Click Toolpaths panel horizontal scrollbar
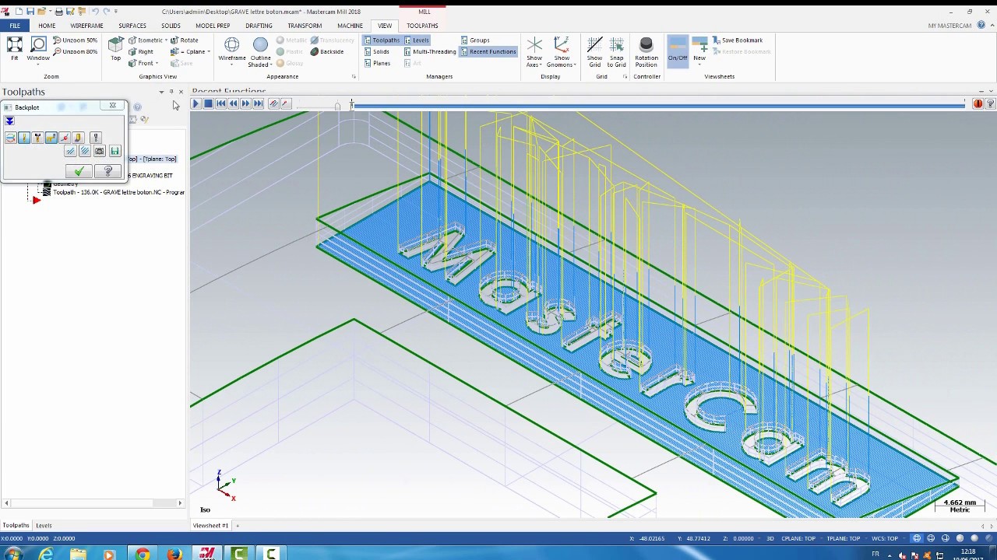This screenshot has height=560, width=997. pos(93,503)
